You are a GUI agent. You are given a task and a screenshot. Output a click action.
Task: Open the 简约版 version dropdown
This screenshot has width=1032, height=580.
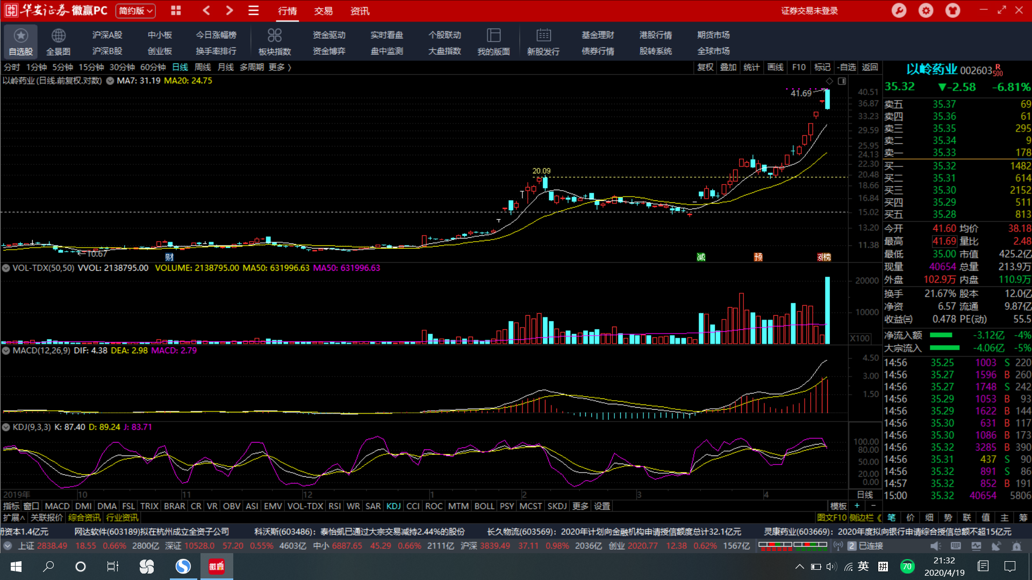[x=135, y=11]
